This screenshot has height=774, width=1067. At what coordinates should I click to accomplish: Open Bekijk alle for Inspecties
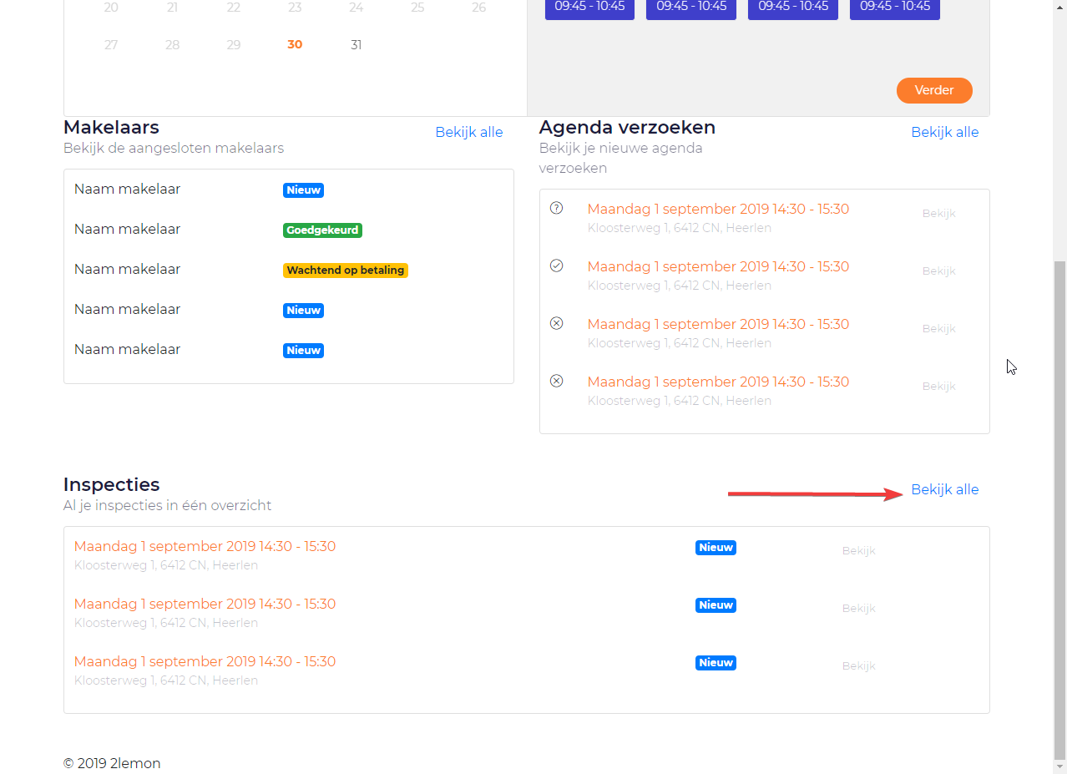[x=944, y=490]
